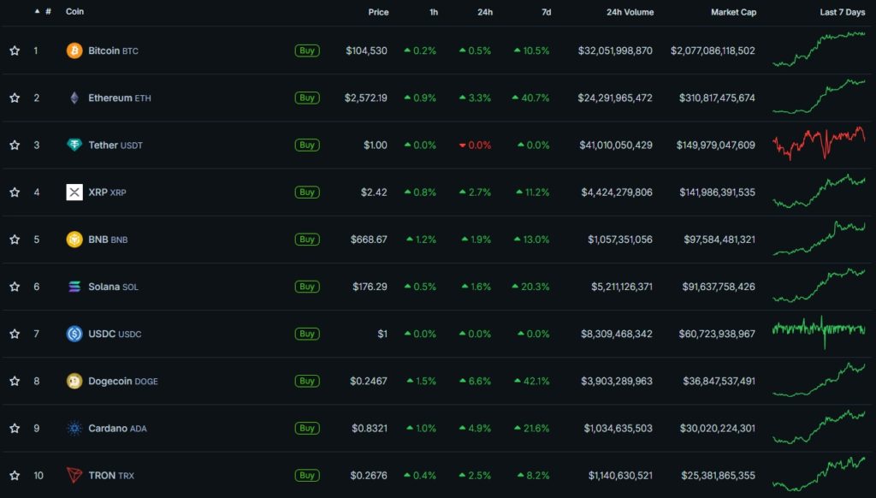This screenshot has height=498, width=876.
Task: Click the Ethereum coin logo
Action: coord(75,98)
